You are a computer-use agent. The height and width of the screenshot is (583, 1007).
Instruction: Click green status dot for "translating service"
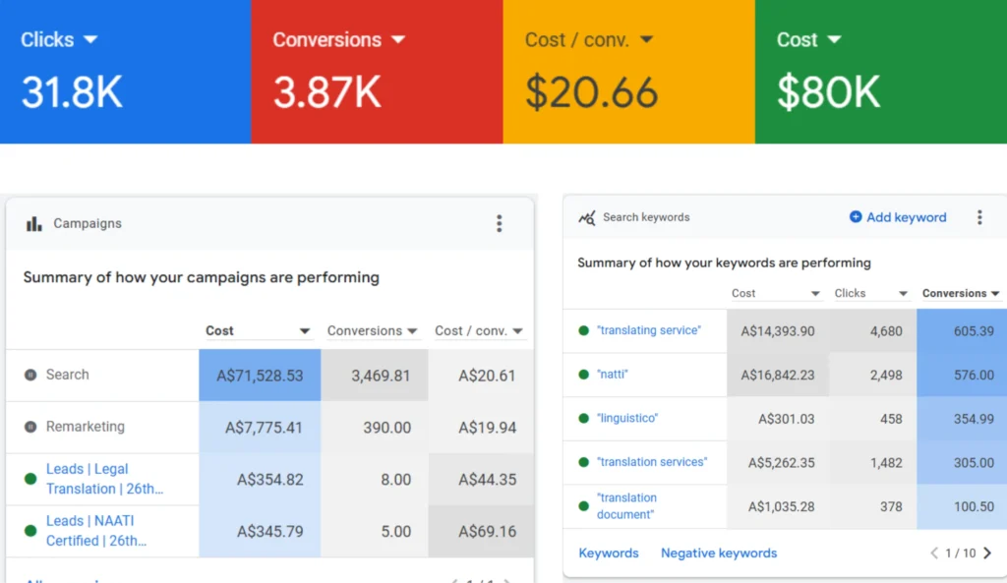click(x=584, y=331)
